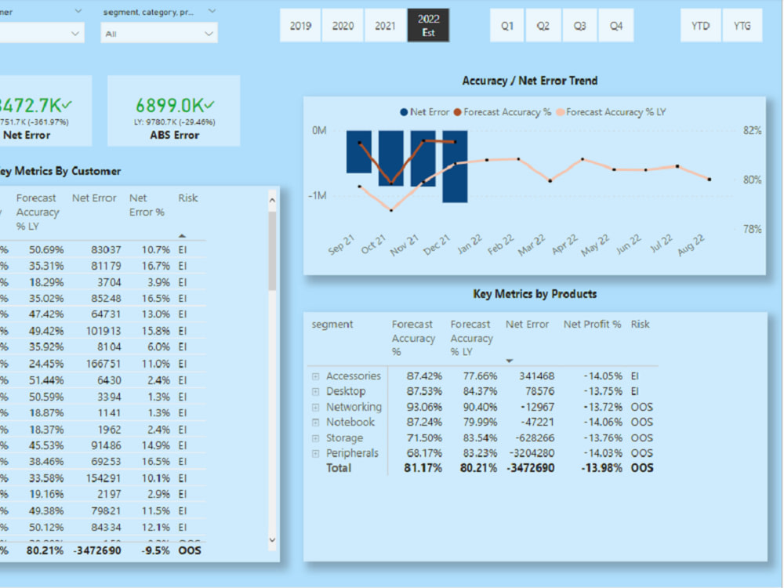Open the All segment slicer dropdown
Screen dimensions: 784x588
(208, 33)
